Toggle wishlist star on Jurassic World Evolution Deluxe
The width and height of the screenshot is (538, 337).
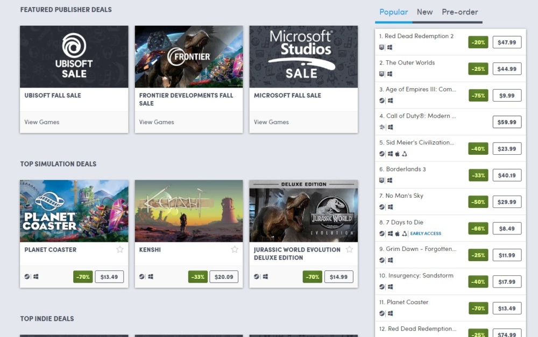tap(349, 249)
